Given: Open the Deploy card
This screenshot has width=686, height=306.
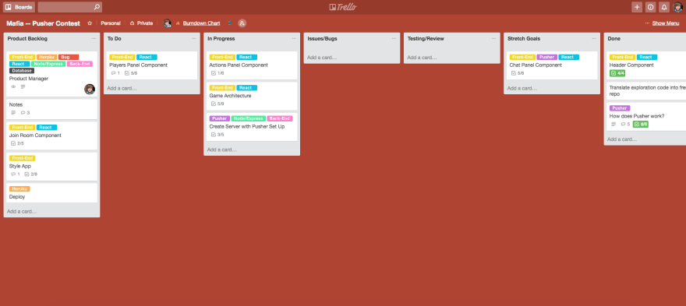Looking at the screenshot, I should coord(51,193).
